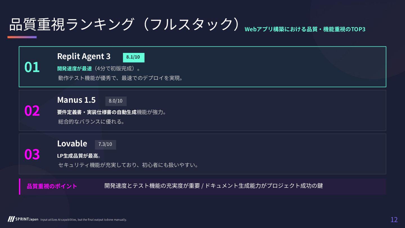This screenshot has height=228, width=405.
Task: Click the rank number 02
Action: tap(32, 111)
